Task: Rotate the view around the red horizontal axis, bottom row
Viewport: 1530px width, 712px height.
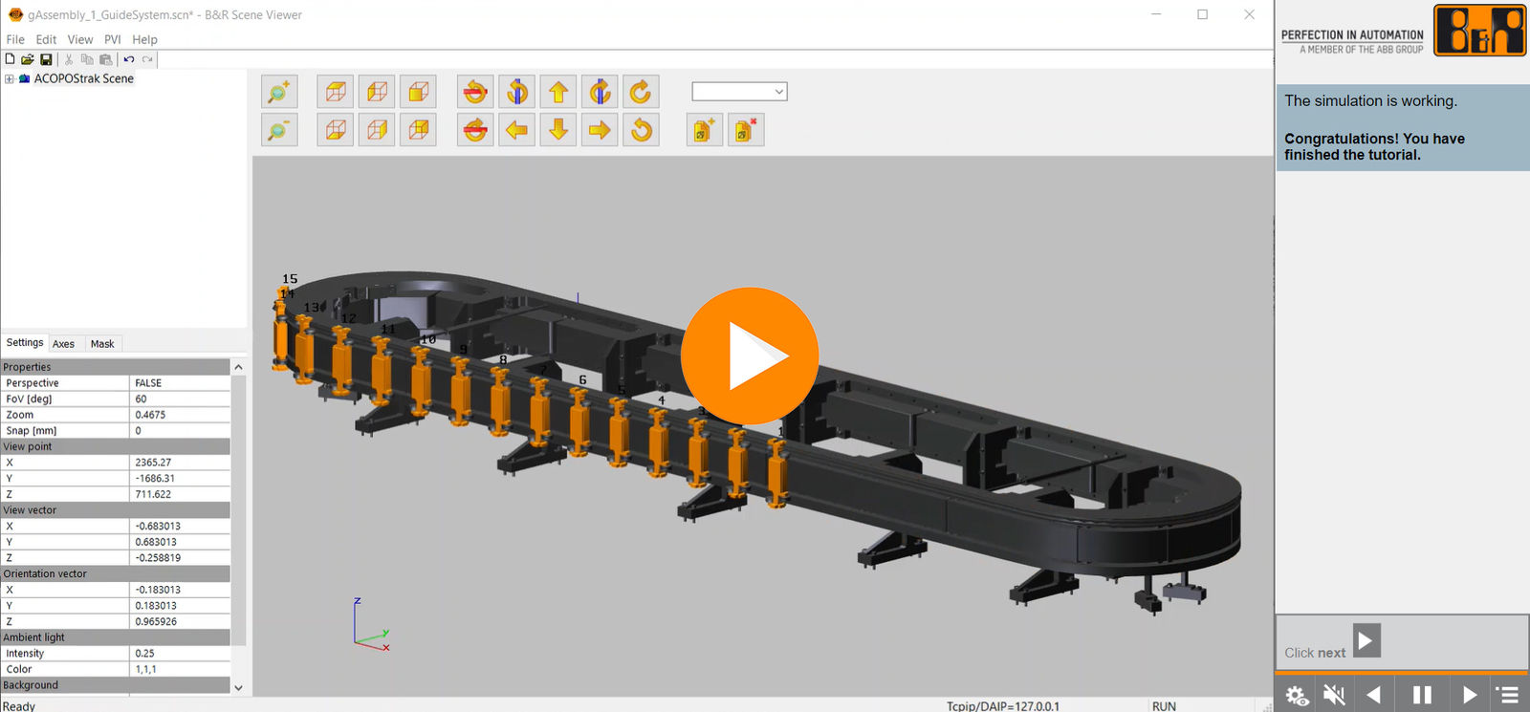Action: (x=475, y=129)
